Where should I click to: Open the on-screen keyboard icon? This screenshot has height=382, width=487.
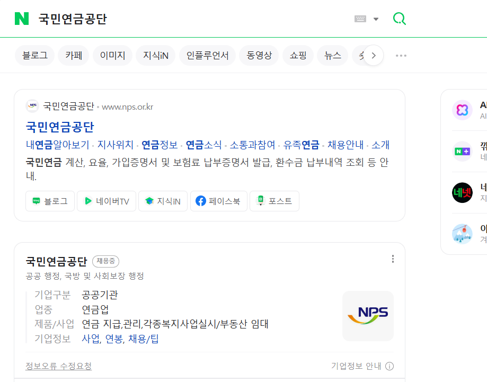pyautogui.click(x=360, y=19)
